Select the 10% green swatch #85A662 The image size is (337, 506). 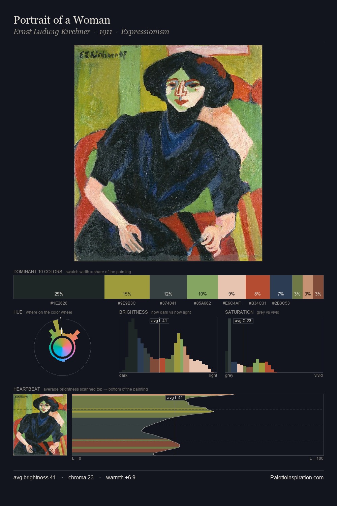click(x=203, y=287)
